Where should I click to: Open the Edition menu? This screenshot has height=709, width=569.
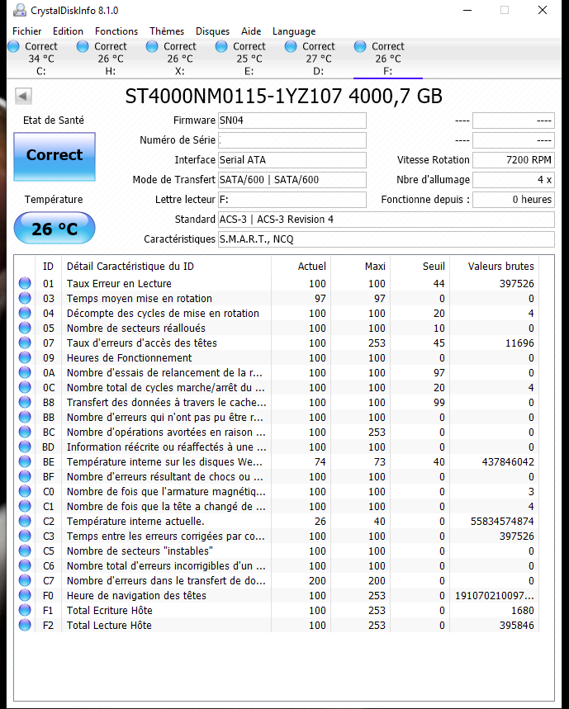(x=68, y=31)
